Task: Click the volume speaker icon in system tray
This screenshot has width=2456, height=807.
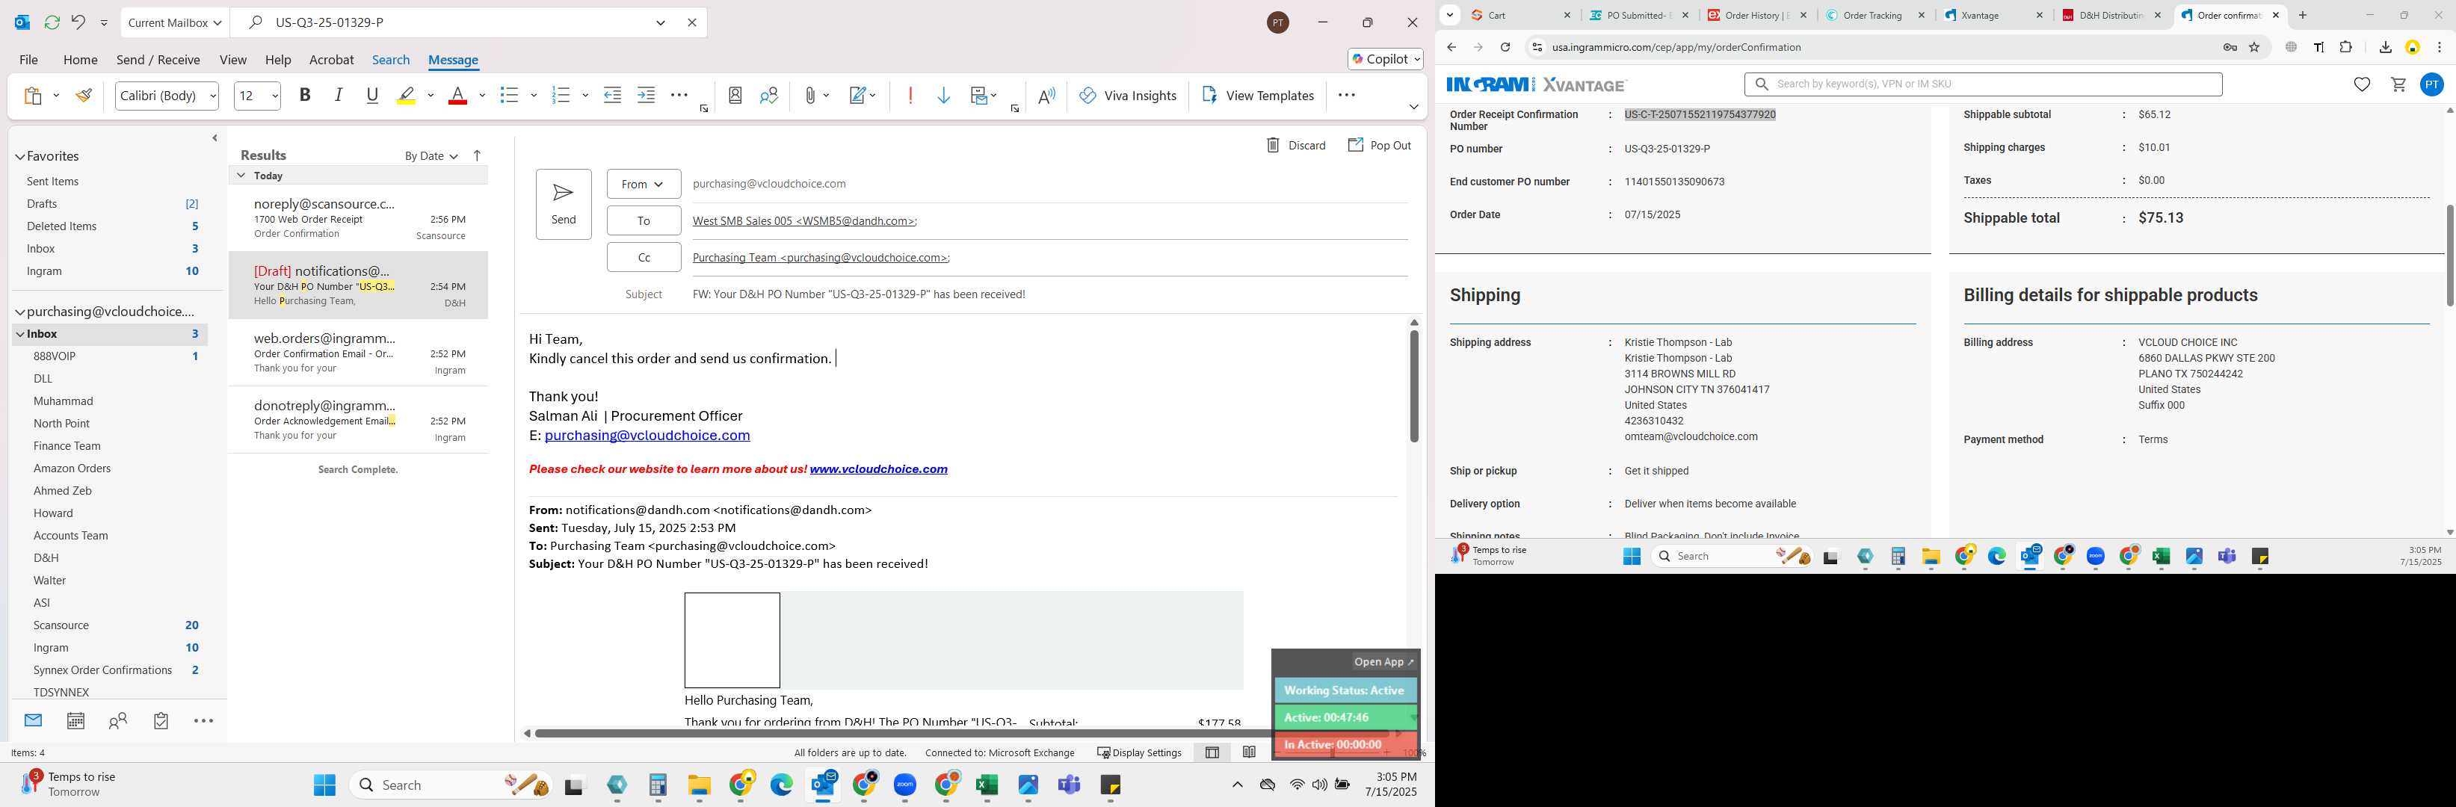Action: pyautogui.click(x=1319, y=785)
